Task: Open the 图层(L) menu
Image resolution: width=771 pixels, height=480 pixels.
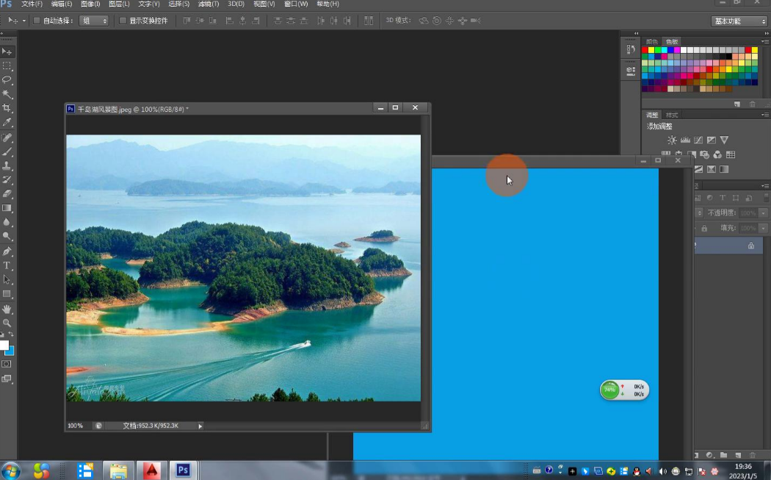Action: pyautogui.click(x=119, y=4)
